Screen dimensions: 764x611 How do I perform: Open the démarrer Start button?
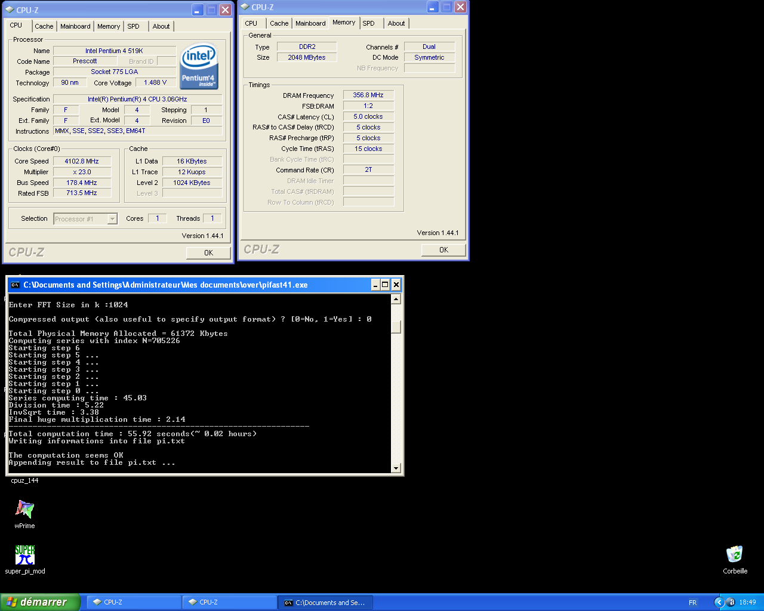pos(39,603)
